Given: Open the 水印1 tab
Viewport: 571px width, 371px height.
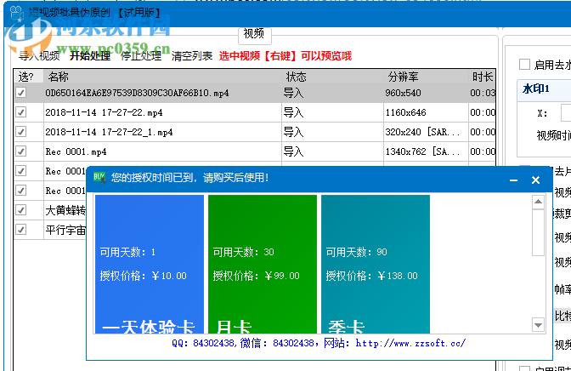Looking at the screenshot, I should (535, 88).
